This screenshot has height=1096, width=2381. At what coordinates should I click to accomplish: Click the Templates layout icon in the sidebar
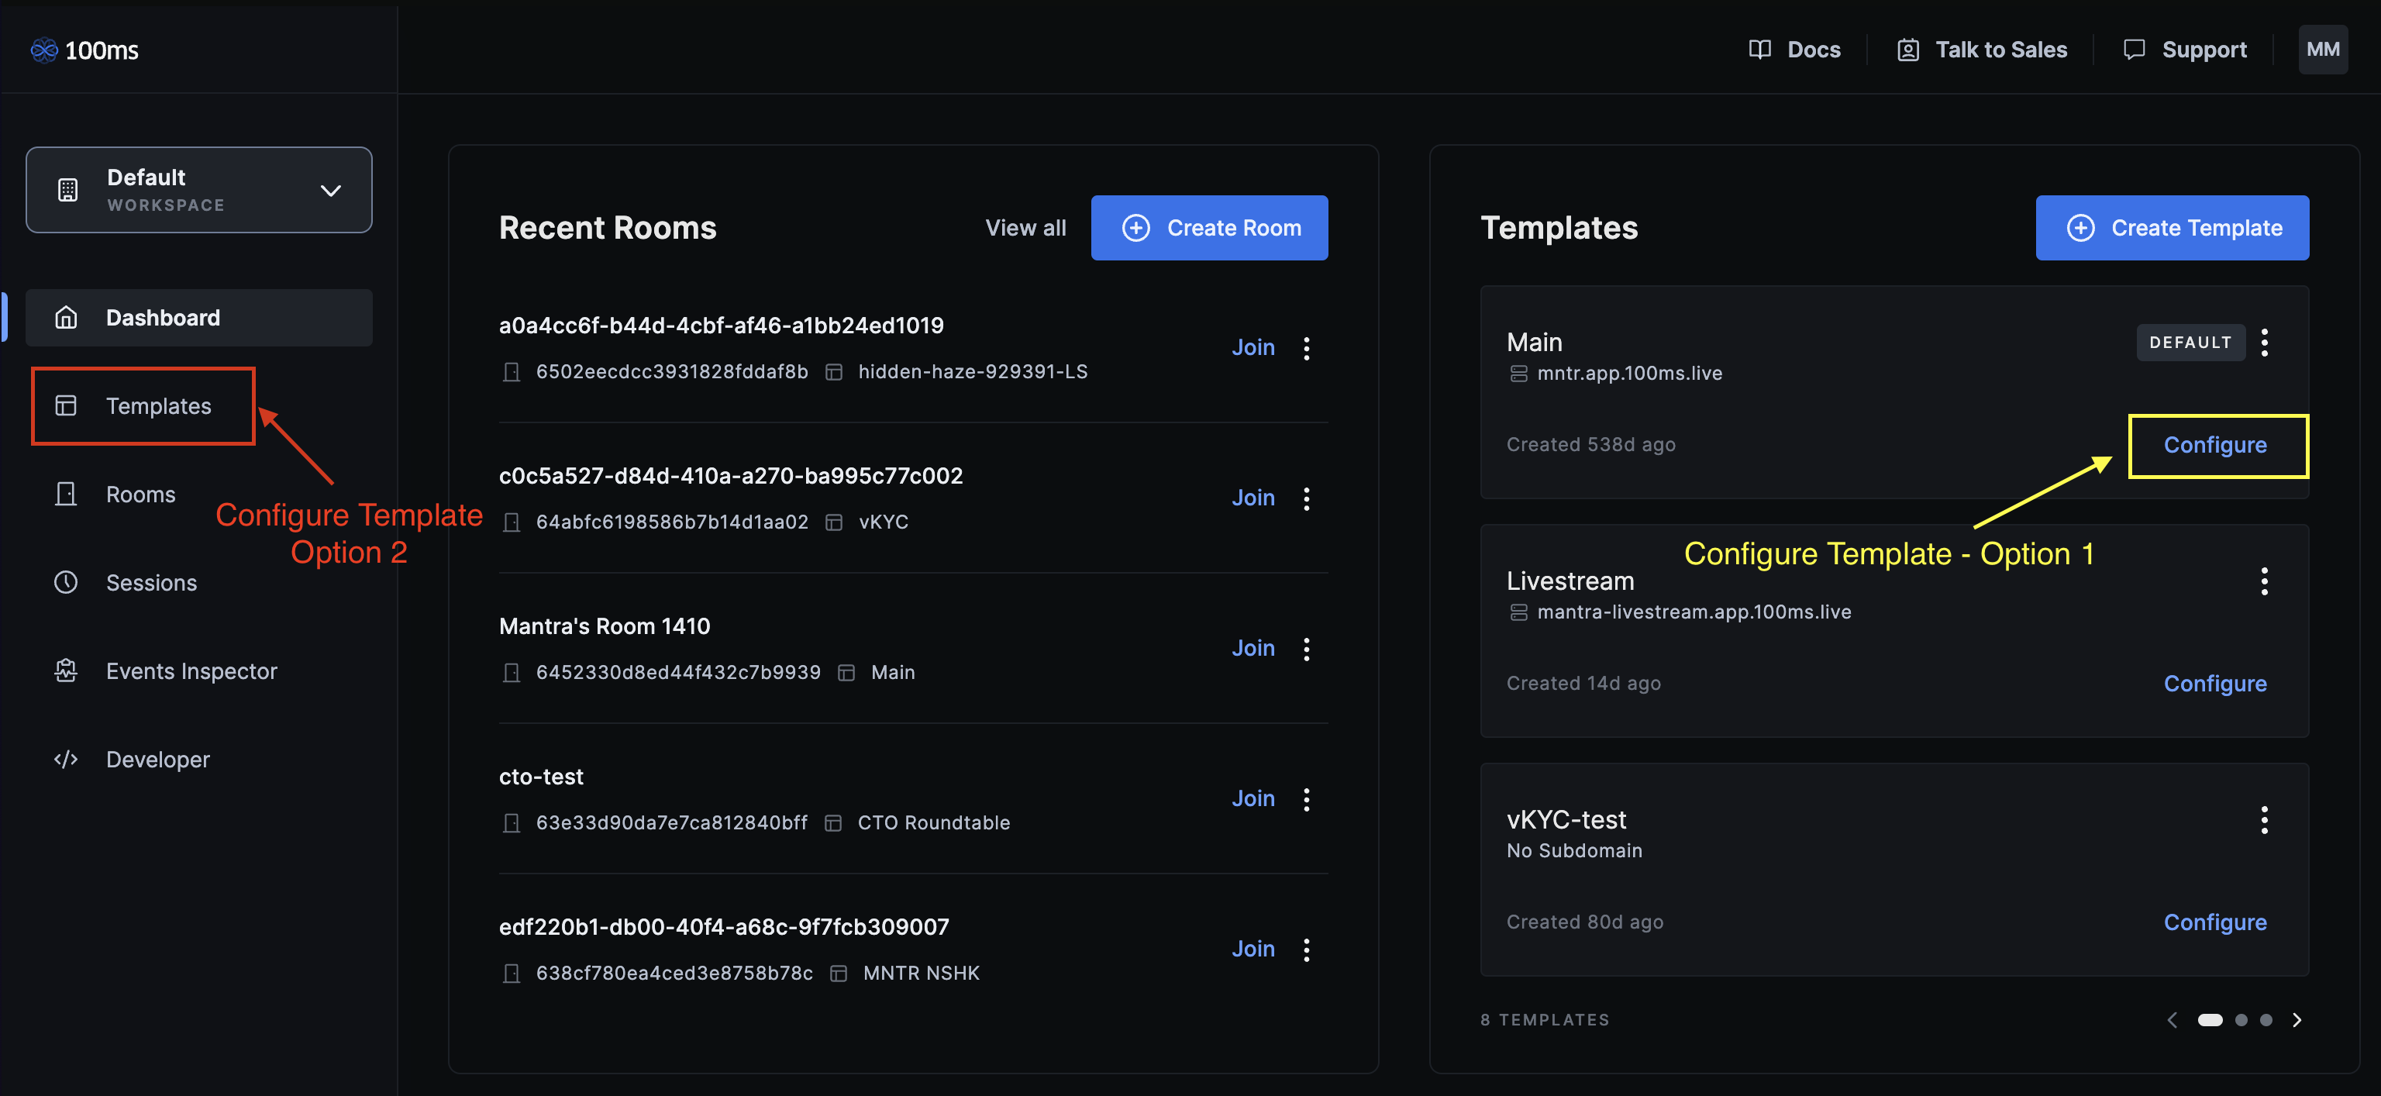[x=66, y=405]
